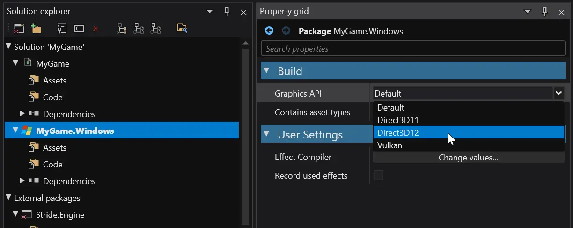573x228 pixels.
Task: Click the package icon beside Stride.Engine
Action: point(27,214)
